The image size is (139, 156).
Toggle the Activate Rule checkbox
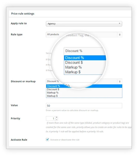click(47, 139)
